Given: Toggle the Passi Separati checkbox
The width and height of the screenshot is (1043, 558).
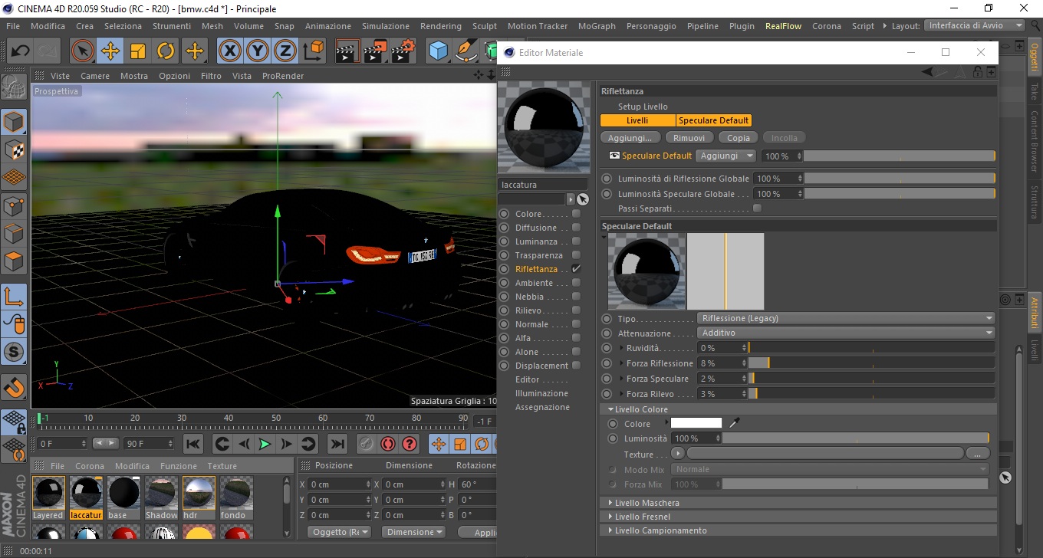Looking at the screenshot, I should [x=758, y=208].
